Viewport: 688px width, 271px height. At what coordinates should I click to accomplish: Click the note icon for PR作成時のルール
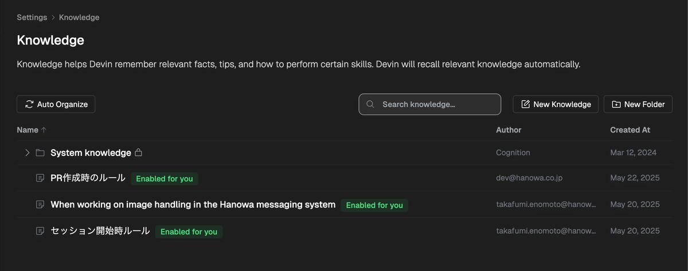click(x=40, y=178)
